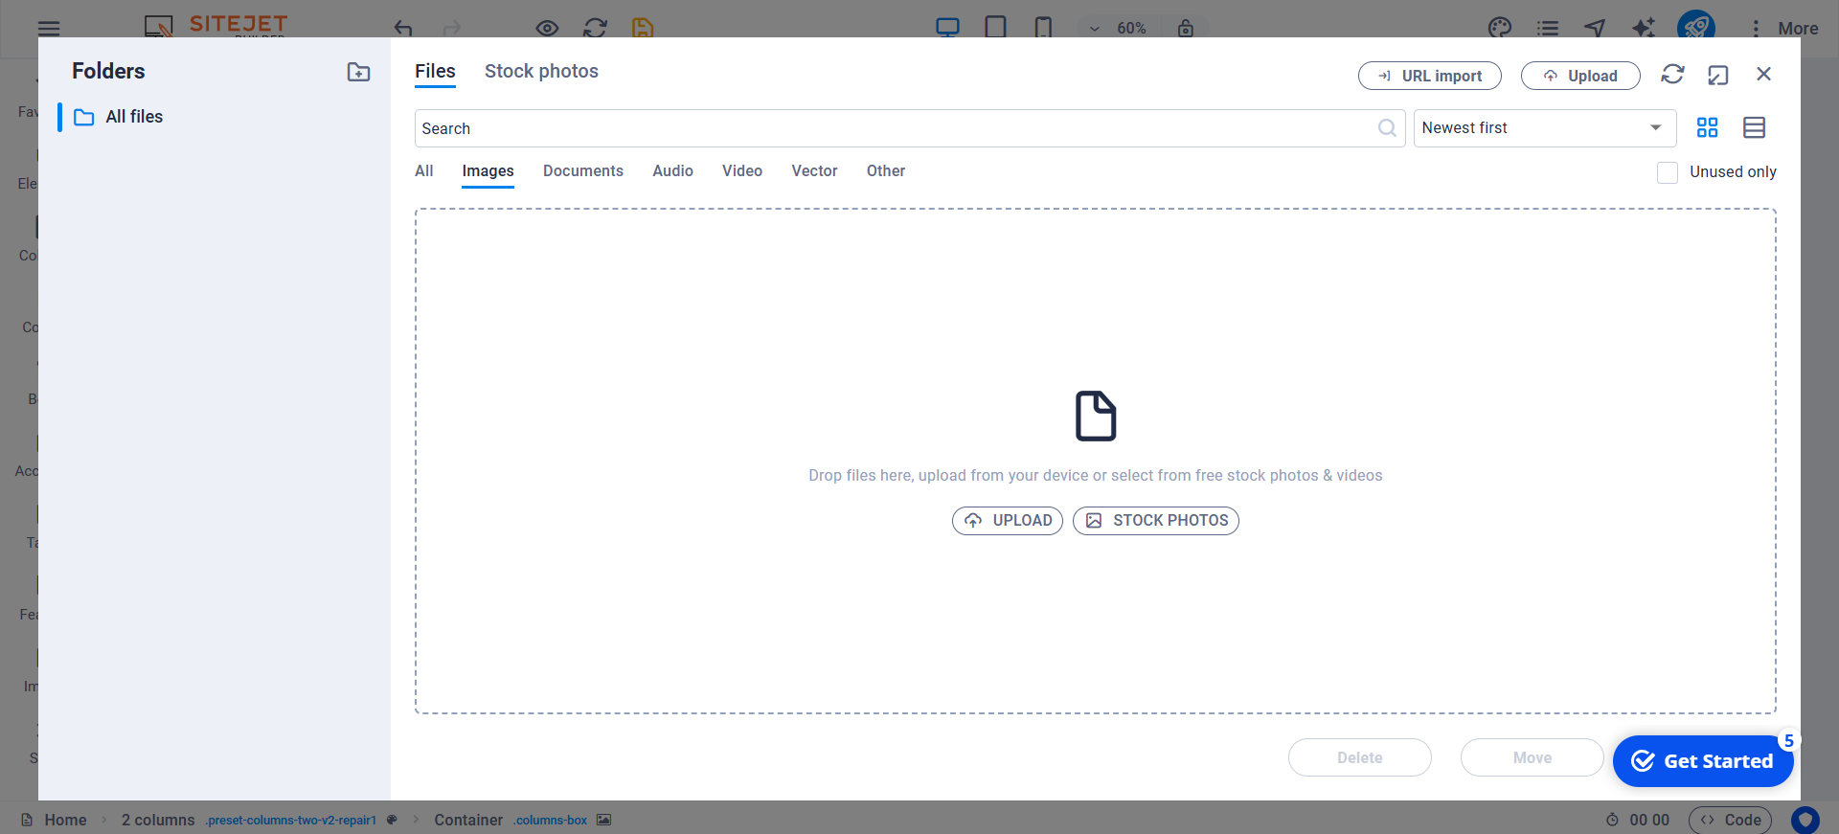1839x834 pixels.
Task: Click the file drop zone document icon
Action: tap(1095, 416)
